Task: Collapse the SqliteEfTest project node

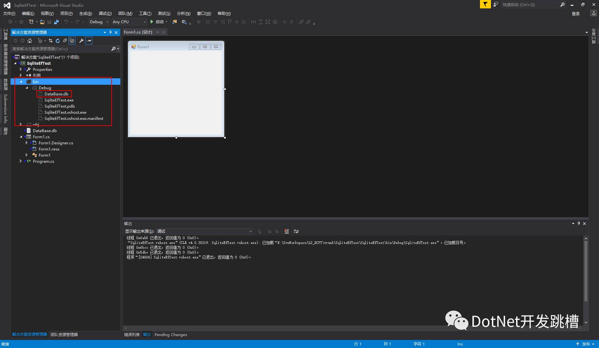Action: [15, 63]
